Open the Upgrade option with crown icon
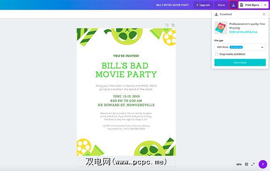This screenshot has width=270, height=171. (203, 5)
